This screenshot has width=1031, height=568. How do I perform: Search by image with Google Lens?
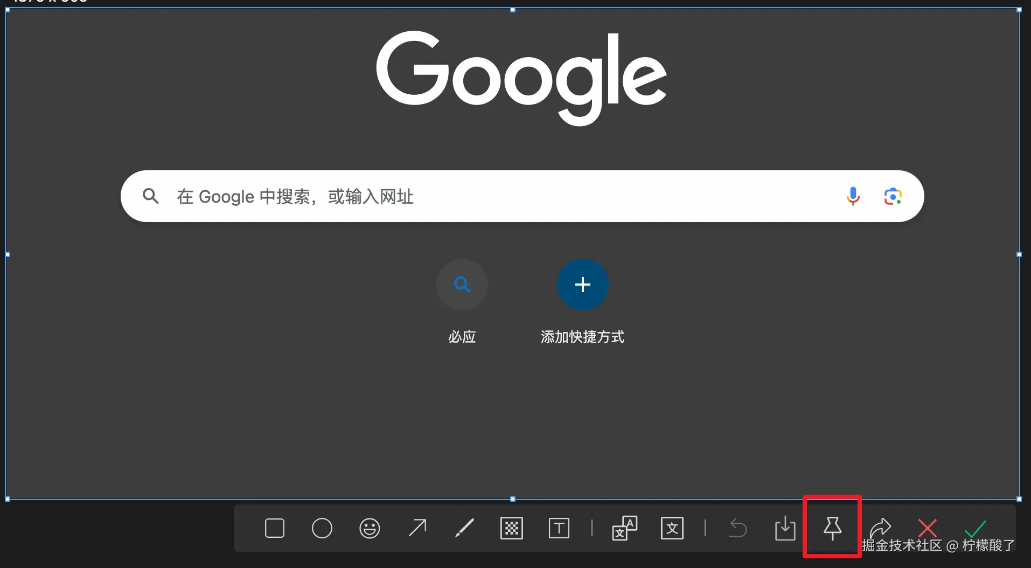(894, 196)
